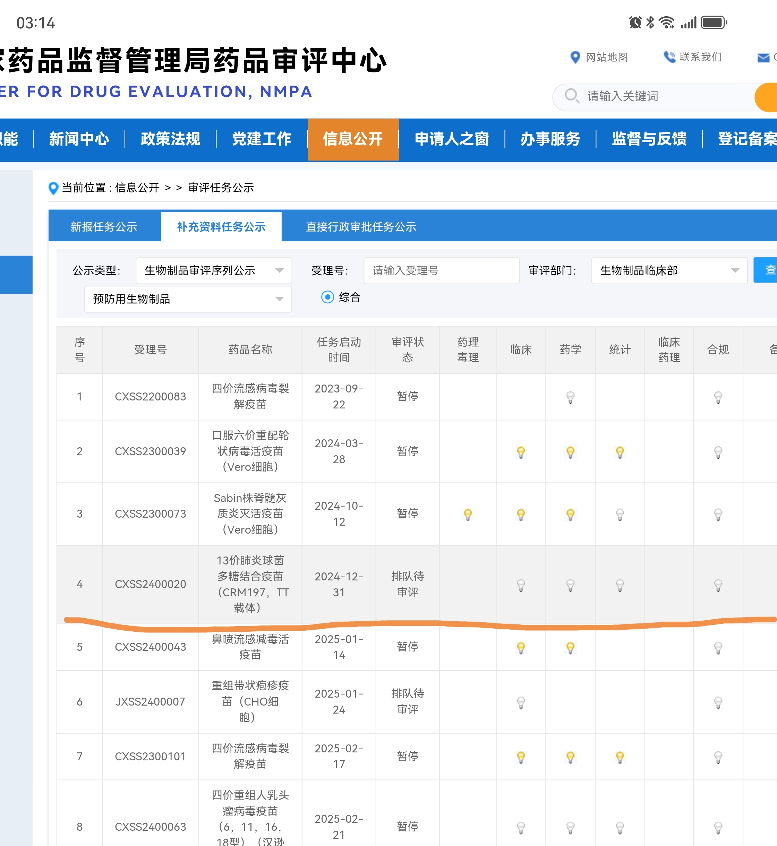Open 信息公开 navigation menu
This screenshot has width=777, height=846.
pos(353,139)
